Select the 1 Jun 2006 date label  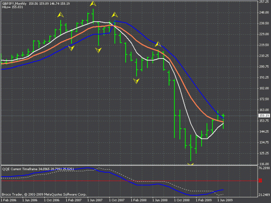(30, 200)
